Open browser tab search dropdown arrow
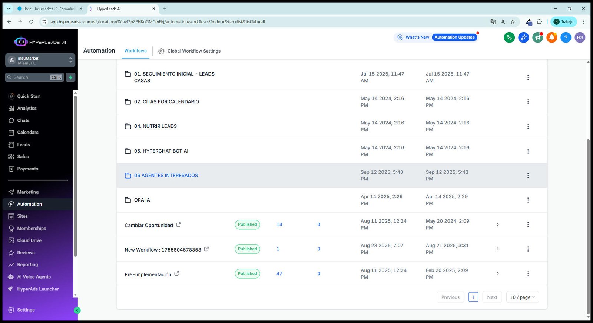Image resolution: width=593 pixels, height=323 pixels. (9, 9)
